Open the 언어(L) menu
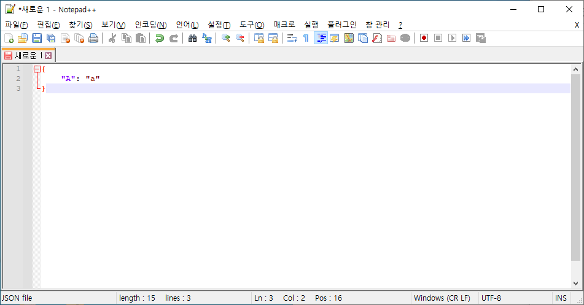 [187, 25]
